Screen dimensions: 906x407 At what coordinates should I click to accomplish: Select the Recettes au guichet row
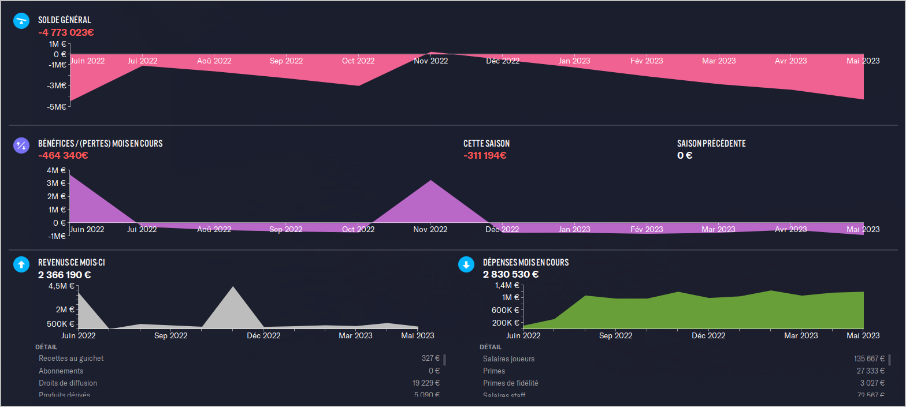coord(239,359)
